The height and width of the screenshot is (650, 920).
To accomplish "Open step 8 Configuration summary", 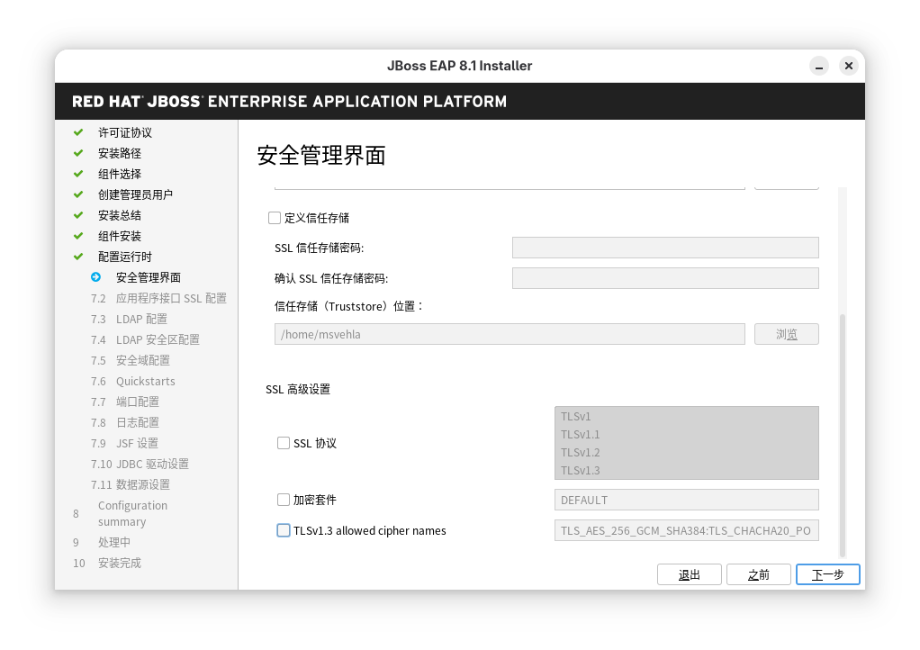I will pyautogui.click(x=121, y=513).
